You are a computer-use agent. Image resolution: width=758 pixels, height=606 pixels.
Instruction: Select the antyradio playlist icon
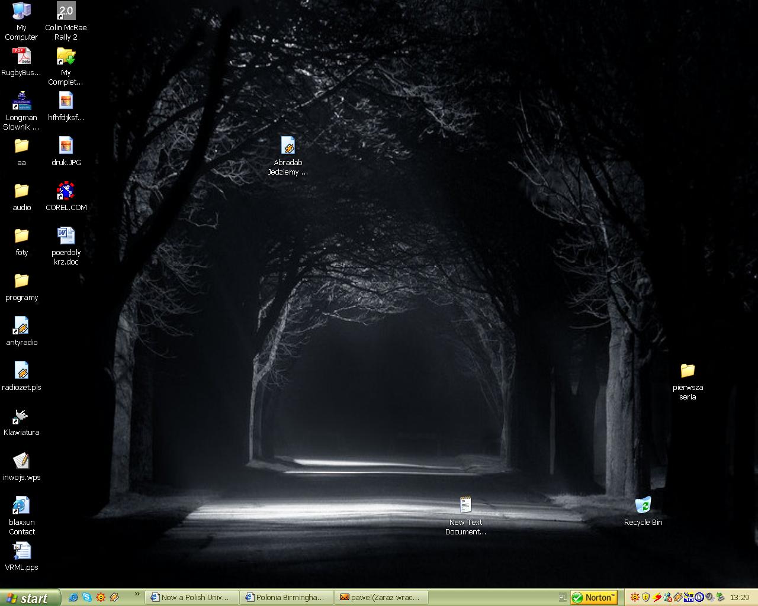tap(21, 327)
